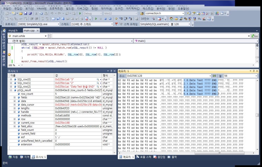Click the Paste icon in the toolbar
Image resolution: width=262 pixels, height=167 pixels.
45,13
